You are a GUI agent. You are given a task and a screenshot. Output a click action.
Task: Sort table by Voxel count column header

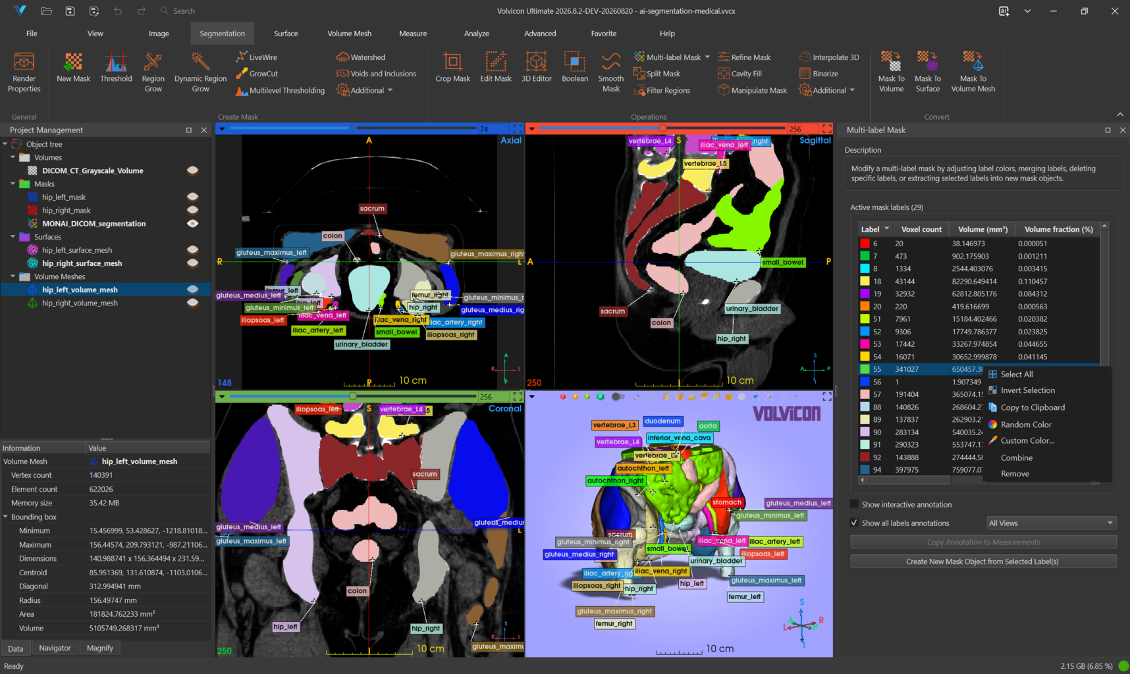point(921,229)
